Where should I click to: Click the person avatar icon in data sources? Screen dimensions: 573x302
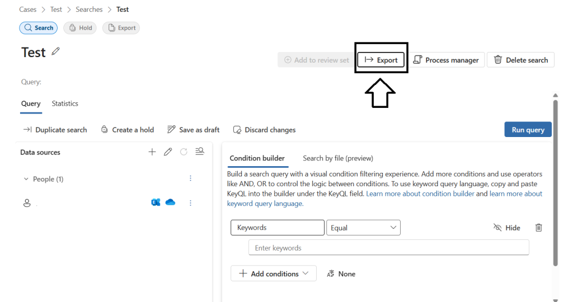pos(27,203)
